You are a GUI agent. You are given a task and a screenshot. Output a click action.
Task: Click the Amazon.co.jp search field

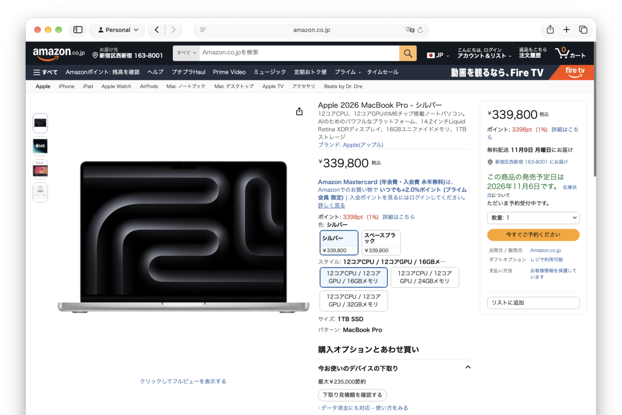299,53
